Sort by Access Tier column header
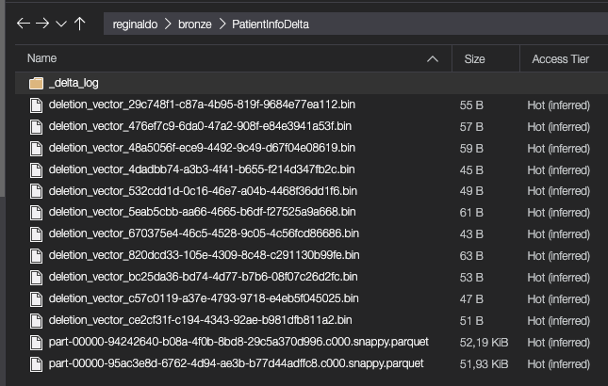This screenshot has height=386, width=608. 560,59
